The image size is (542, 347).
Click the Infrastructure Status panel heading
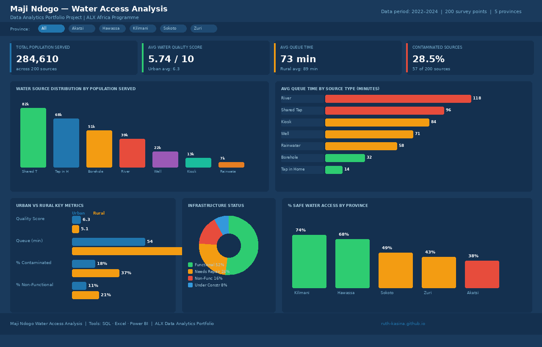coord(216,206)
